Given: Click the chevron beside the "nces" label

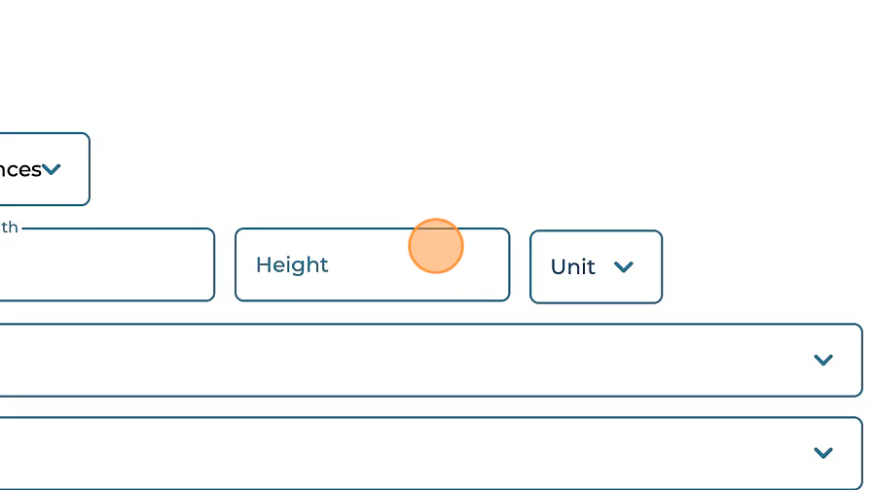Looking at the screenshot, I should (52, 169).
